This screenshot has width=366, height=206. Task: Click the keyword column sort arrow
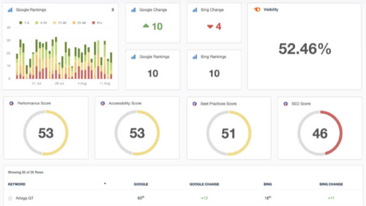tap(105, 183)
